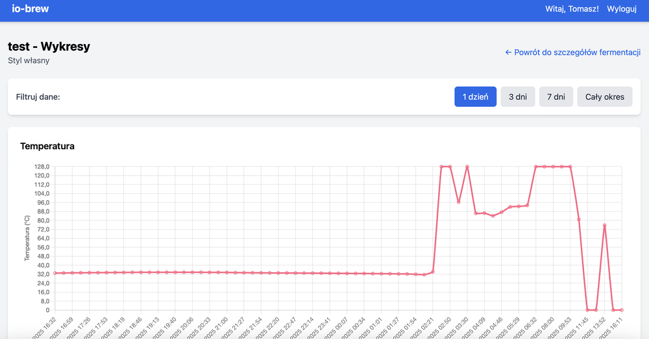Click the Filtruj dane label
This screenshot has width=649, height=339.
[38, 97]
